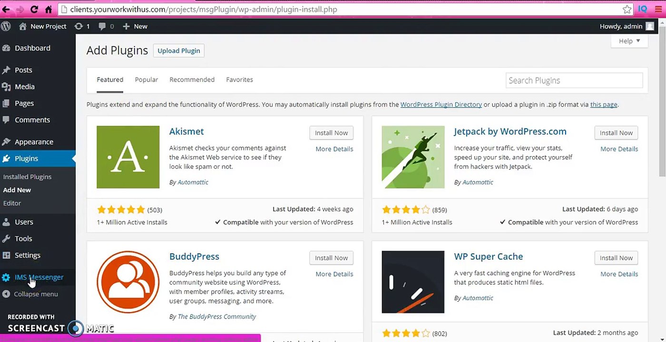
Task: Bookmark this page with the star icon
Action: (x=627, y=9)
